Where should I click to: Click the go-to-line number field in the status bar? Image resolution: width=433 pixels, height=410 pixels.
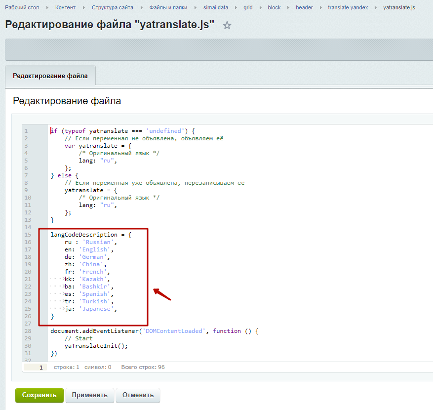tap(35, 368)
